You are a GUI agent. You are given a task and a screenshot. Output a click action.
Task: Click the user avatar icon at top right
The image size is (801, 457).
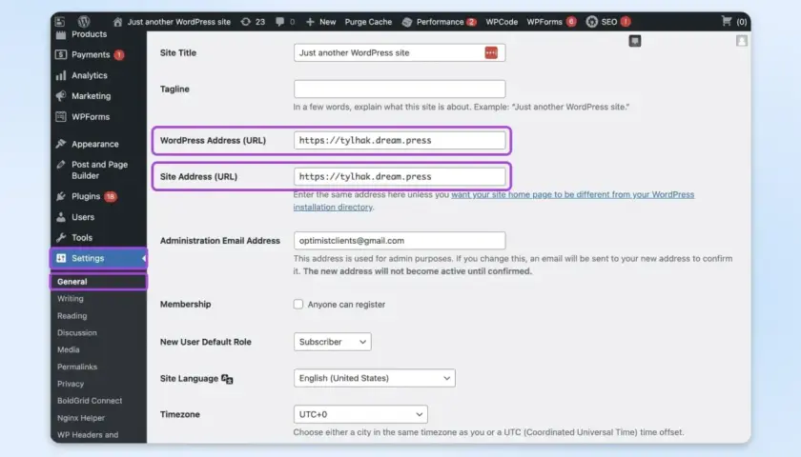(742, 41)
